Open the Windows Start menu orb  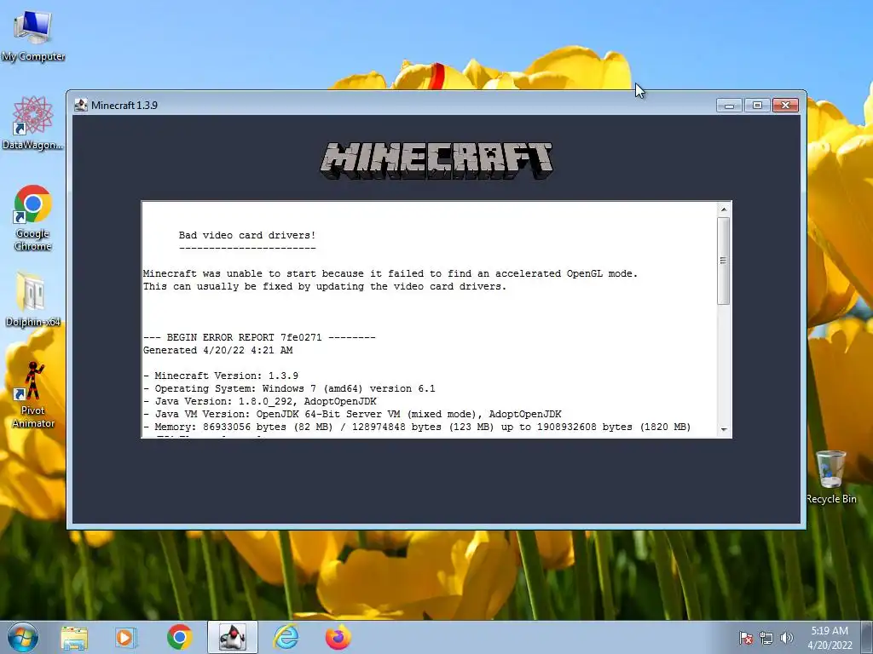23,637
